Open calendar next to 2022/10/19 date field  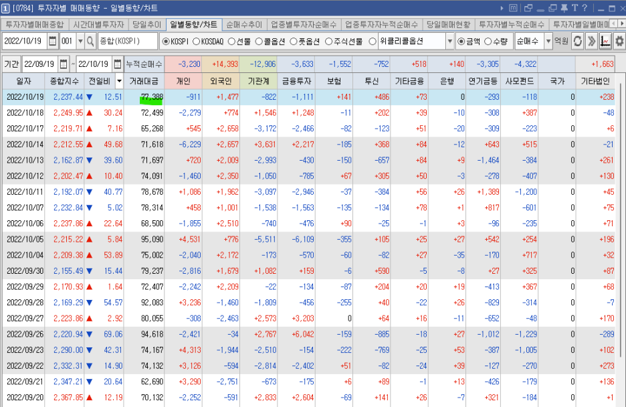52,41
